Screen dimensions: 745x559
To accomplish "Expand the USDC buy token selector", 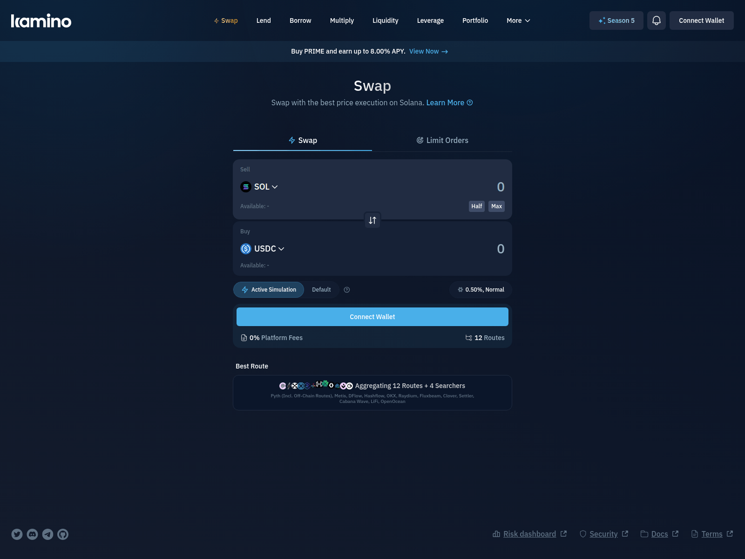I will click(262, 249).
